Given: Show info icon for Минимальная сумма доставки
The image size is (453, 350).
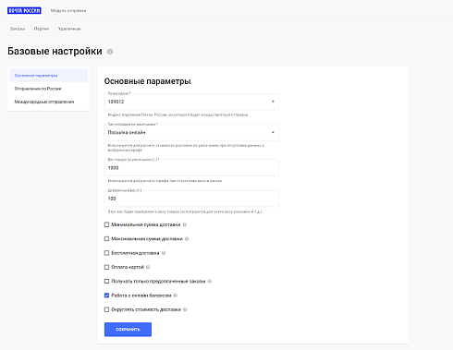Looking at the screenshot, I should click(185, 224).
